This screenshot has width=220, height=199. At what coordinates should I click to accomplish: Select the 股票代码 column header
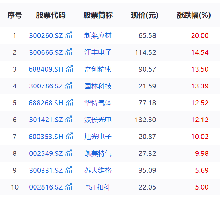click(x=51, y=15)
